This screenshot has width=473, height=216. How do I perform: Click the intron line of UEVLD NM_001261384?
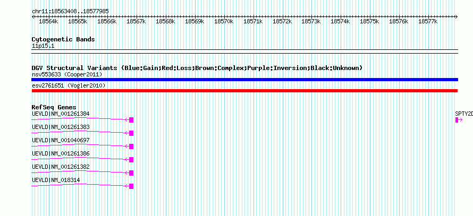[81, 119]
